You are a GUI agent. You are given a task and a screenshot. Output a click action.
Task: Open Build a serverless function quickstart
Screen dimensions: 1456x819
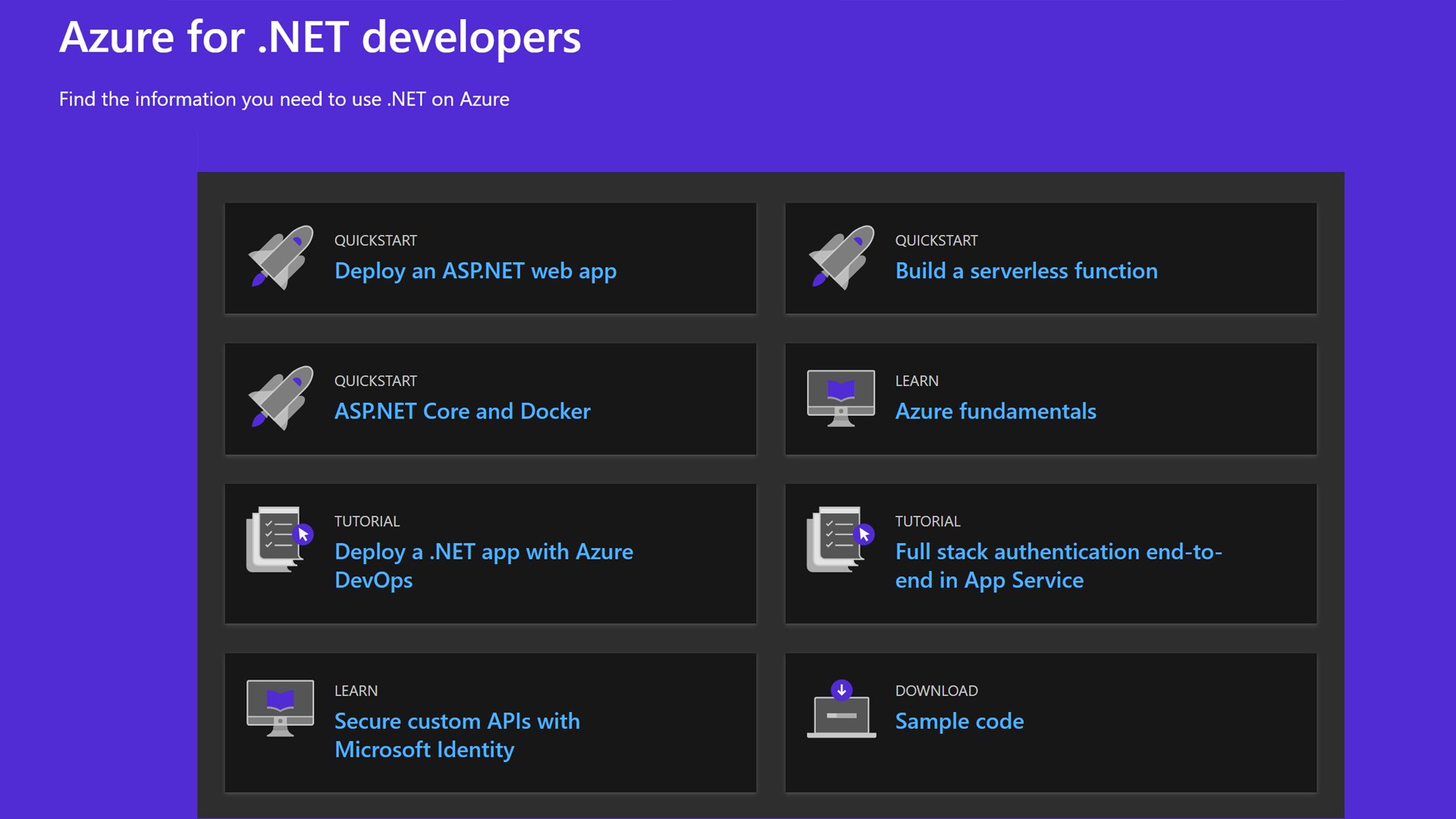coord(1026,271)
